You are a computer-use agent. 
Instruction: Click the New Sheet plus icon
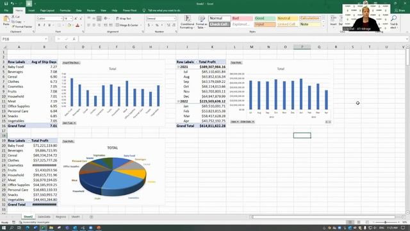[x=91, y=217]
